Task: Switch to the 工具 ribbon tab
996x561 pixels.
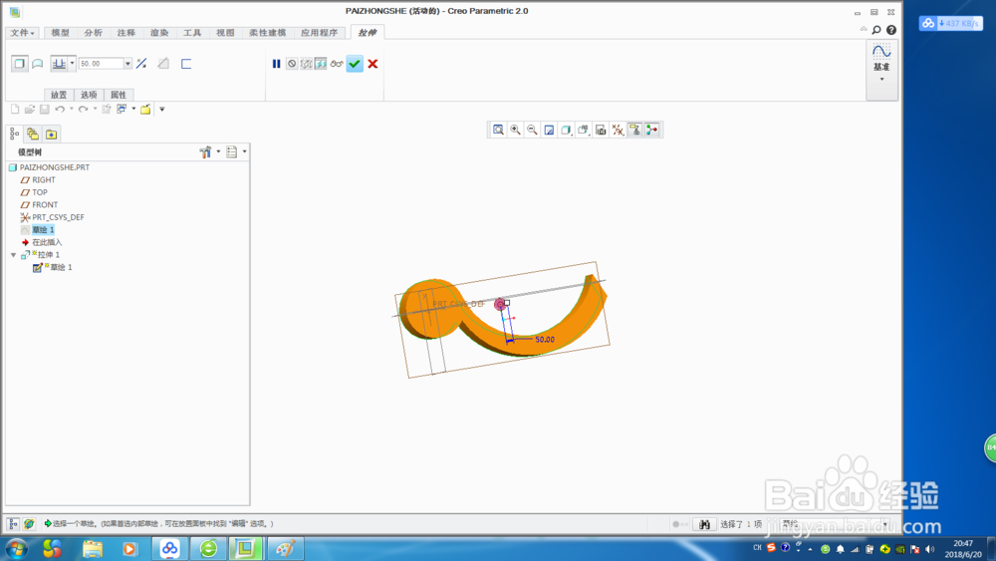Action: pyautogui.click(x=192, y=33)
